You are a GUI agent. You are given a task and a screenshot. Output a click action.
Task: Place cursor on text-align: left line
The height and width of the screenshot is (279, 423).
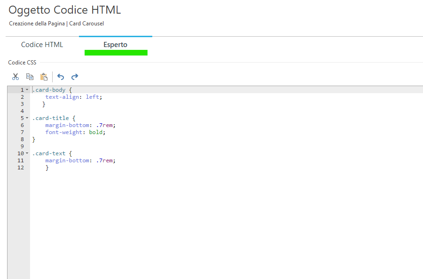(x=73, y=97)
